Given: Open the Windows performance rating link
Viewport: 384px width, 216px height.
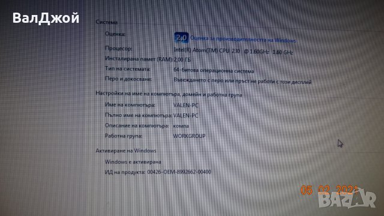Looking at the screenshot, I should click(x=243, y=40).
